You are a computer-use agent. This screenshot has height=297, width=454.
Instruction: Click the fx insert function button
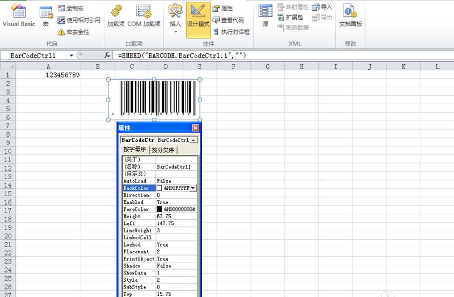point(107,55)
